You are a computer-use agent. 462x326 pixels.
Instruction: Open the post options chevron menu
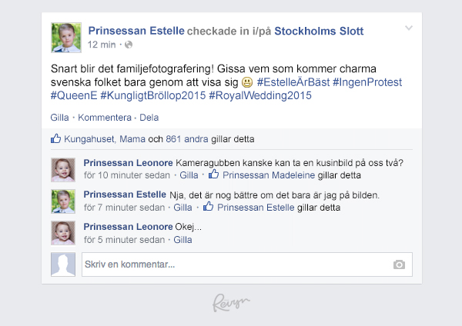click(409, 28)
